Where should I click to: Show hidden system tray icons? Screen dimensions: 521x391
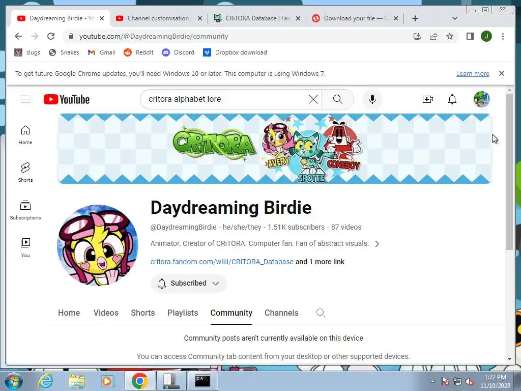click(432, 381)
